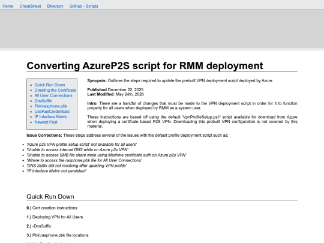Click the Intro paragraph label
The width and height of the screenshot is (324, 243).
point(92,103)
